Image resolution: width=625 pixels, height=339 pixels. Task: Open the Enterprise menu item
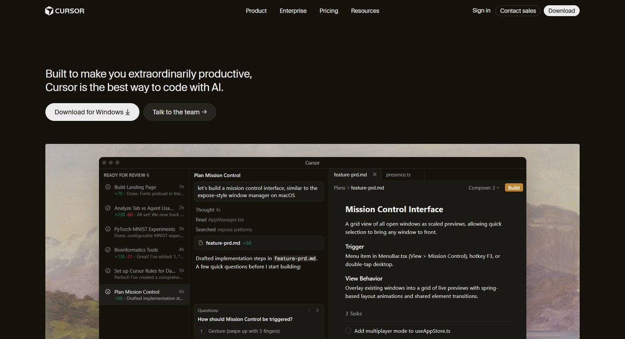click(x=293, y=10)
